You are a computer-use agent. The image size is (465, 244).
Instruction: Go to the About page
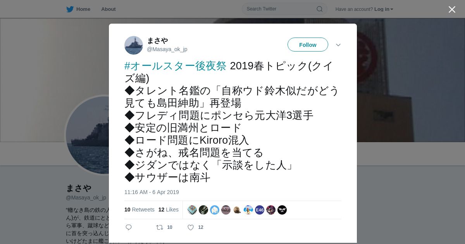click(x=108, y=9)
